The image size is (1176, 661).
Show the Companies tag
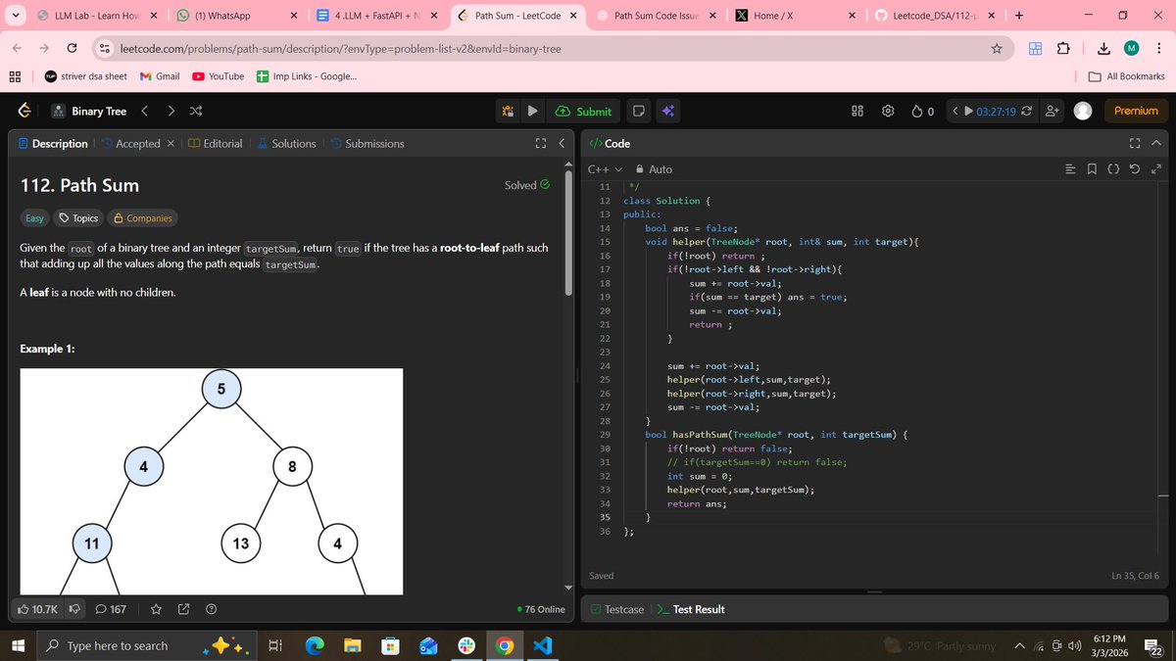pos(143,218)
